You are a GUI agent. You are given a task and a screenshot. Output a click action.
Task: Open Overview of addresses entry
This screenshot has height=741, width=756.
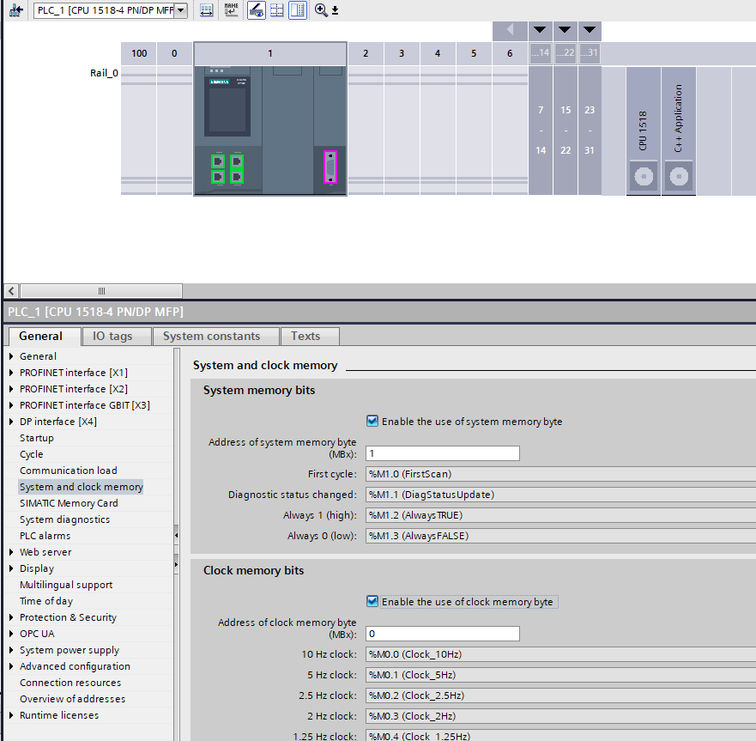click(72, 700)
